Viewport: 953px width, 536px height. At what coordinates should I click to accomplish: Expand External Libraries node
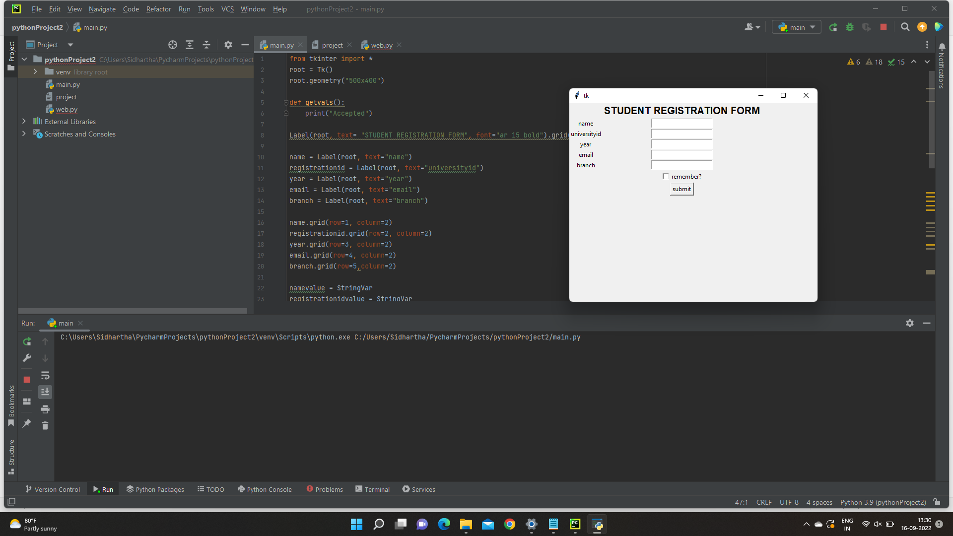[x=24, y=122]
